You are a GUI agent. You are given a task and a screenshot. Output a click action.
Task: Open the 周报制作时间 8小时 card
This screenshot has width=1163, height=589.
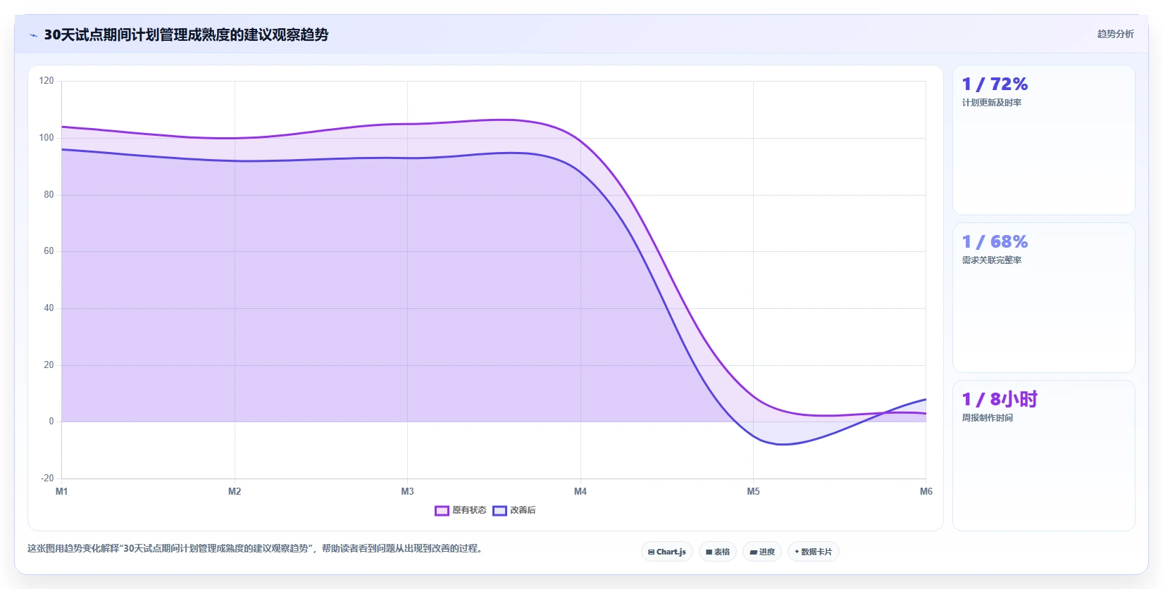pos(1043,455)
